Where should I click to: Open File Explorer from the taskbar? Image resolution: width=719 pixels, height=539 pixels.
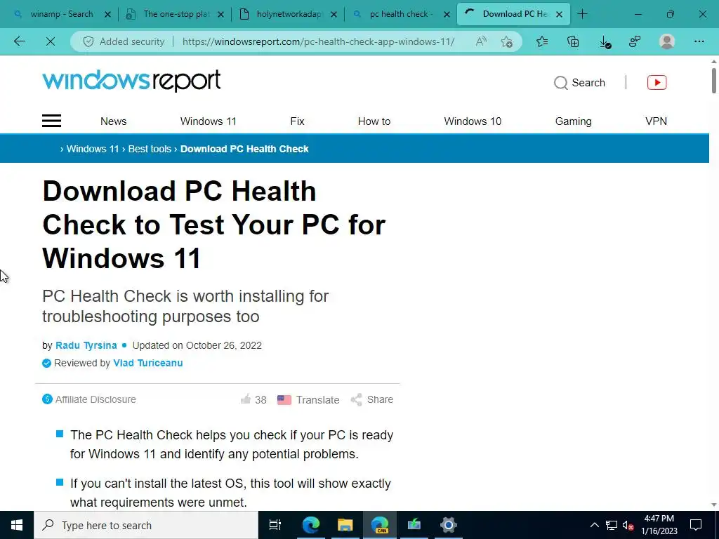[x=345, y=525]
